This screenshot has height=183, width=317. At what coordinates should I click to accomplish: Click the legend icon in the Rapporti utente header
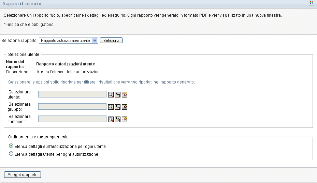(x=311, y=3)
